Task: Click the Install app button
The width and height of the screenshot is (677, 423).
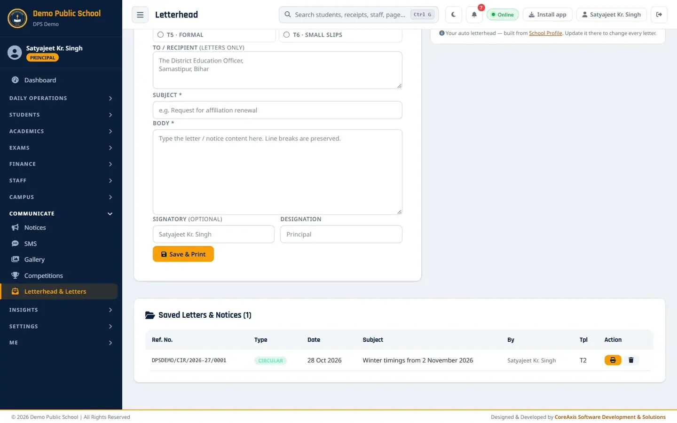Action: coord(547,15)
